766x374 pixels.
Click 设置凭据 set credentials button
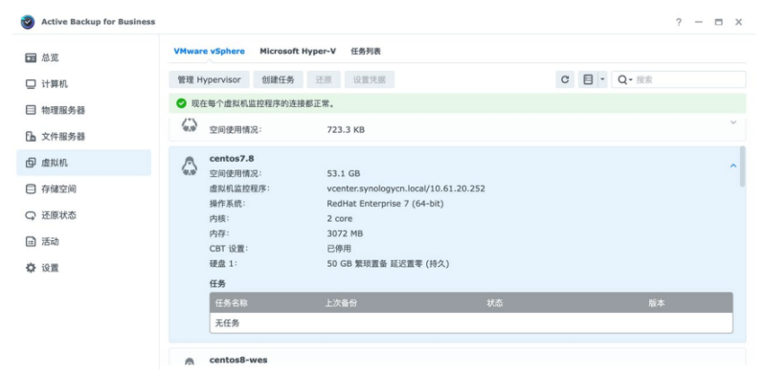pyautogui.click(x=370, y=79)
